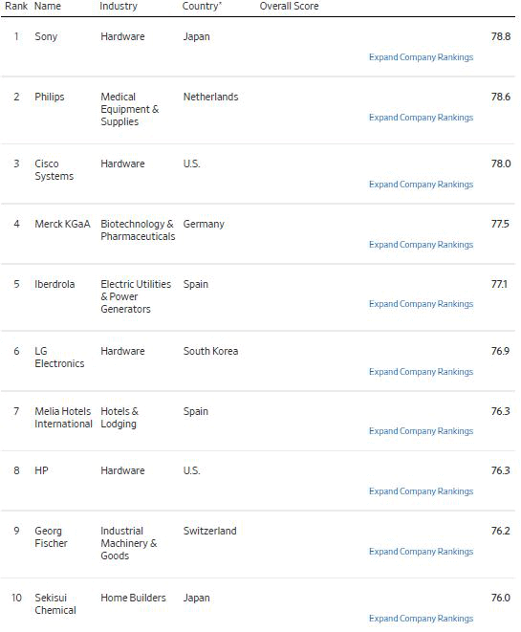Expand Company Rankings for Merck KGaA
521x632 pixels.
[x=421, y=245]
